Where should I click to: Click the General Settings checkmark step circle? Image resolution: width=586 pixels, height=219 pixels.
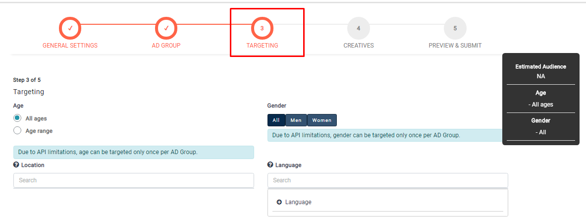coord(70,28)
